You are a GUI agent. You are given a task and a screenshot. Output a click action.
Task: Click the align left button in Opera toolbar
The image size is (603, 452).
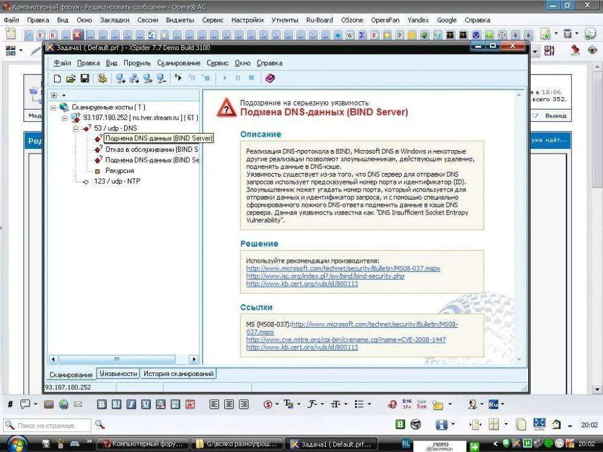[x=214, y=404]
